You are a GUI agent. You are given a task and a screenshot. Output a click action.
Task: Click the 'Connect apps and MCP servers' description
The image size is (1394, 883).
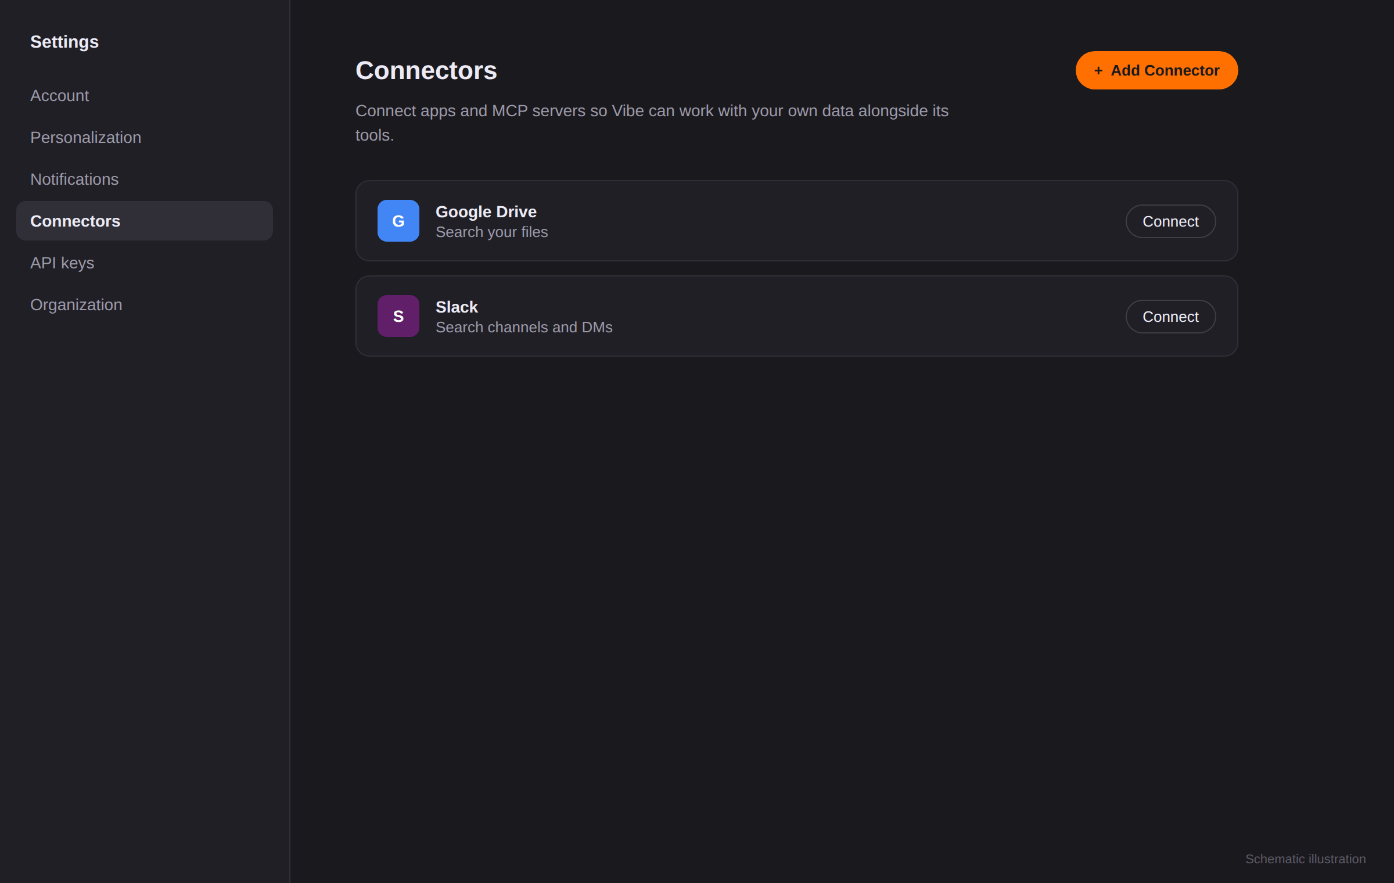pyautogui.click(x=652, y=123)
